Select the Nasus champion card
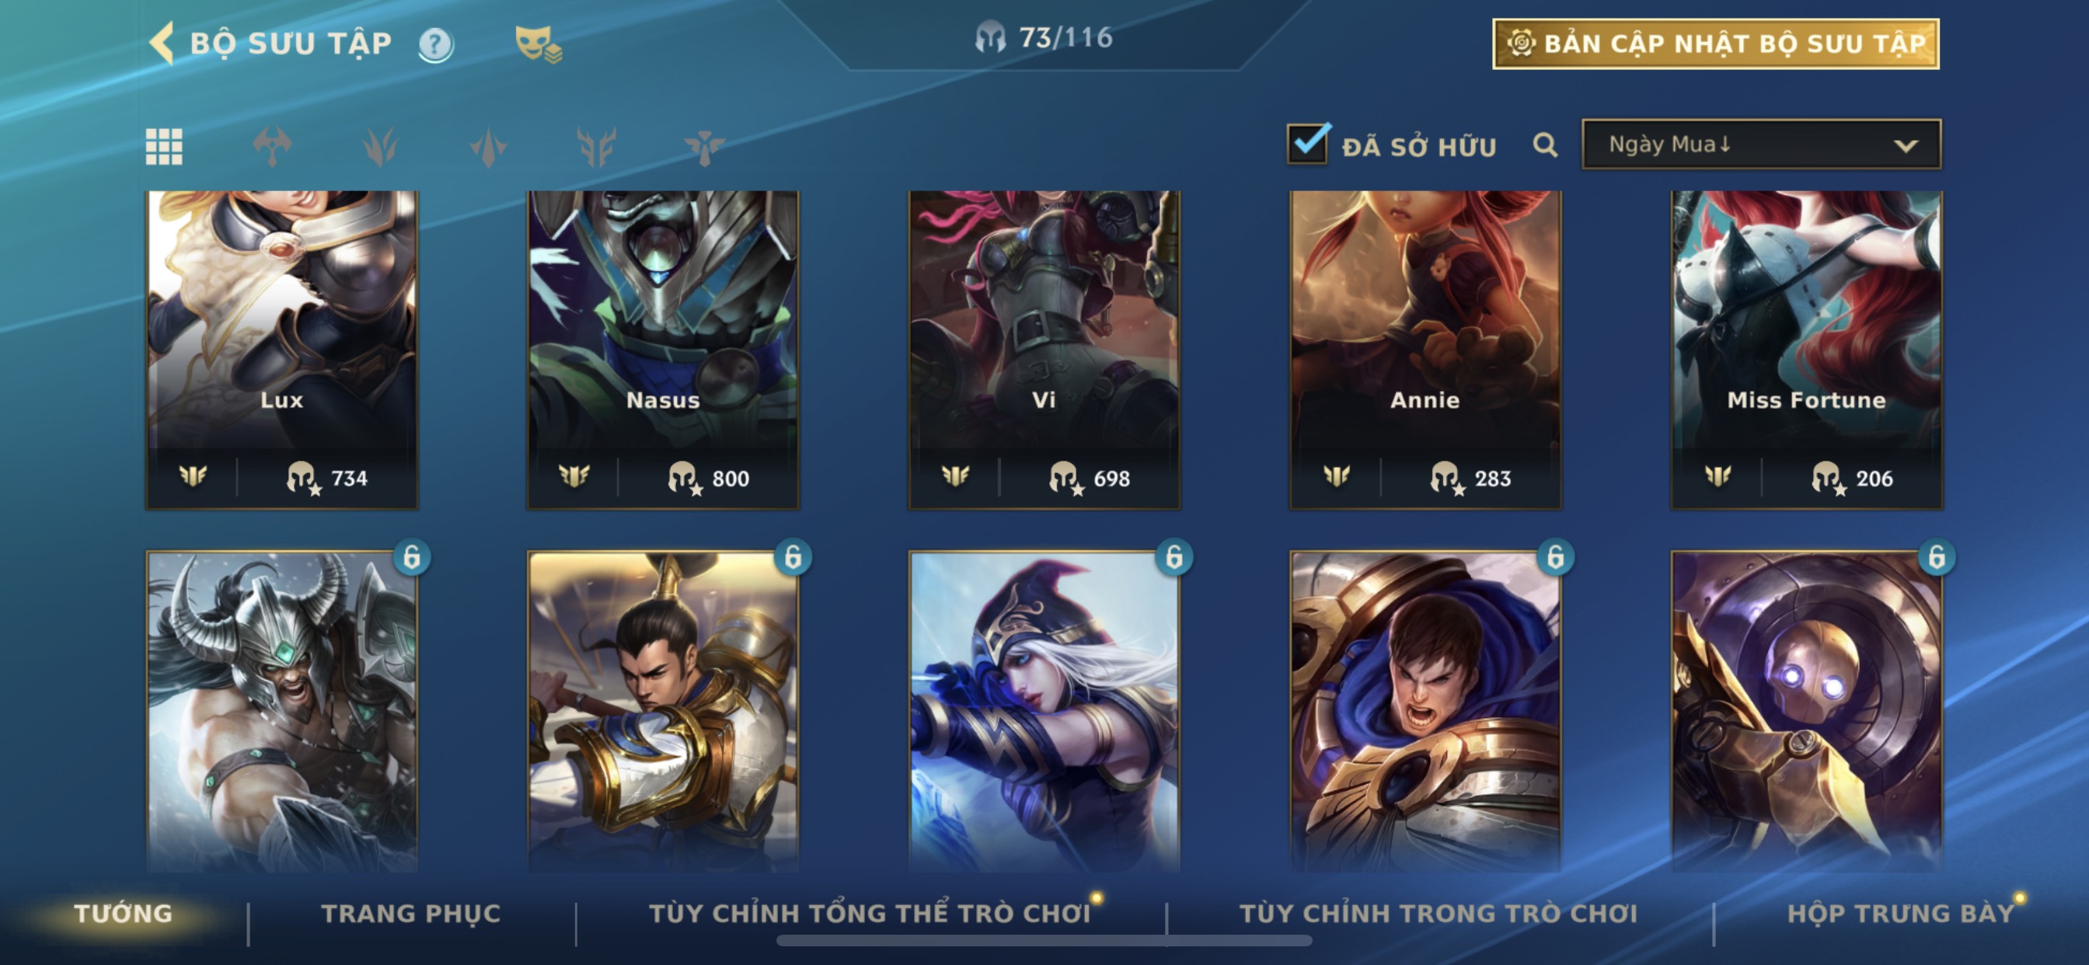2089x965 pixels. click(x=663, y=350)
